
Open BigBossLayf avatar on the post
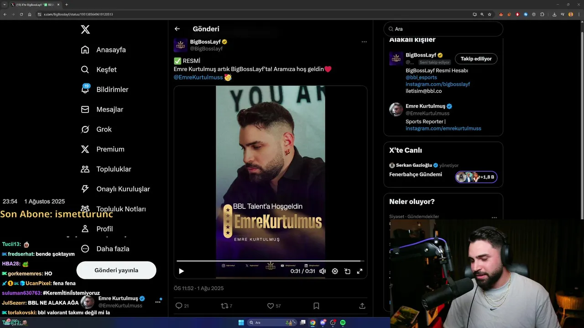click(x=181, y=45)
